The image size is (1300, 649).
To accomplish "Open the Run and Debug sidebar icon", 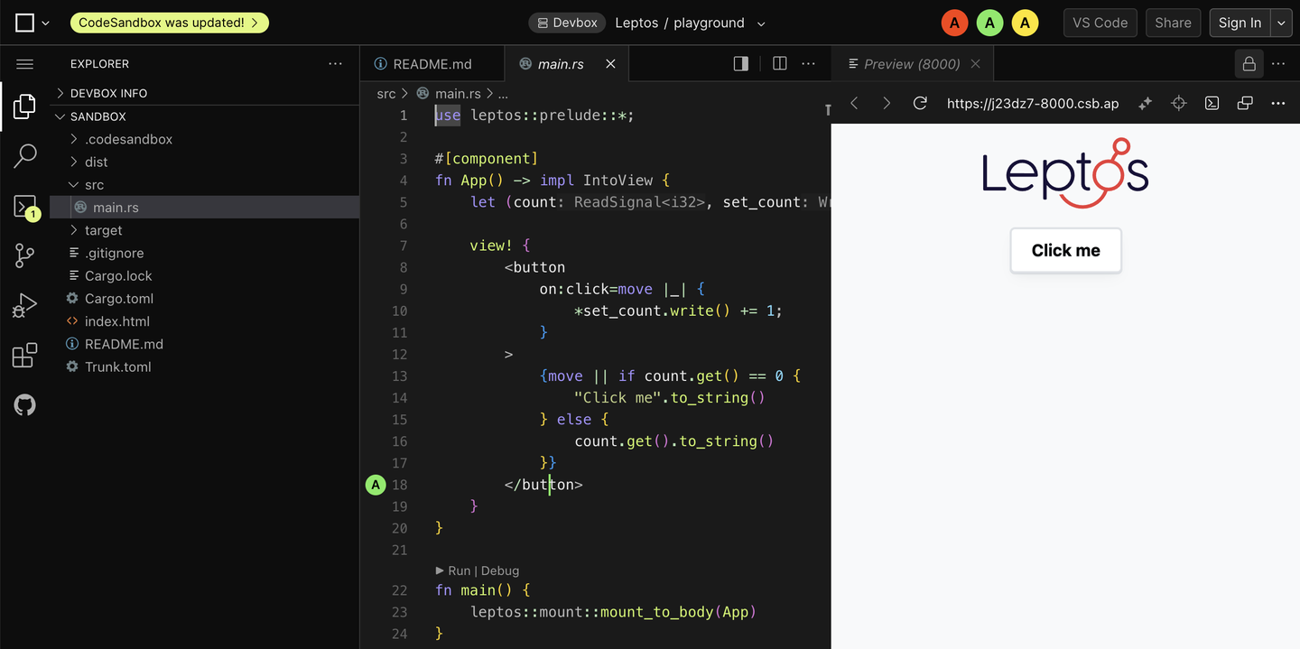I will [24, 304].
